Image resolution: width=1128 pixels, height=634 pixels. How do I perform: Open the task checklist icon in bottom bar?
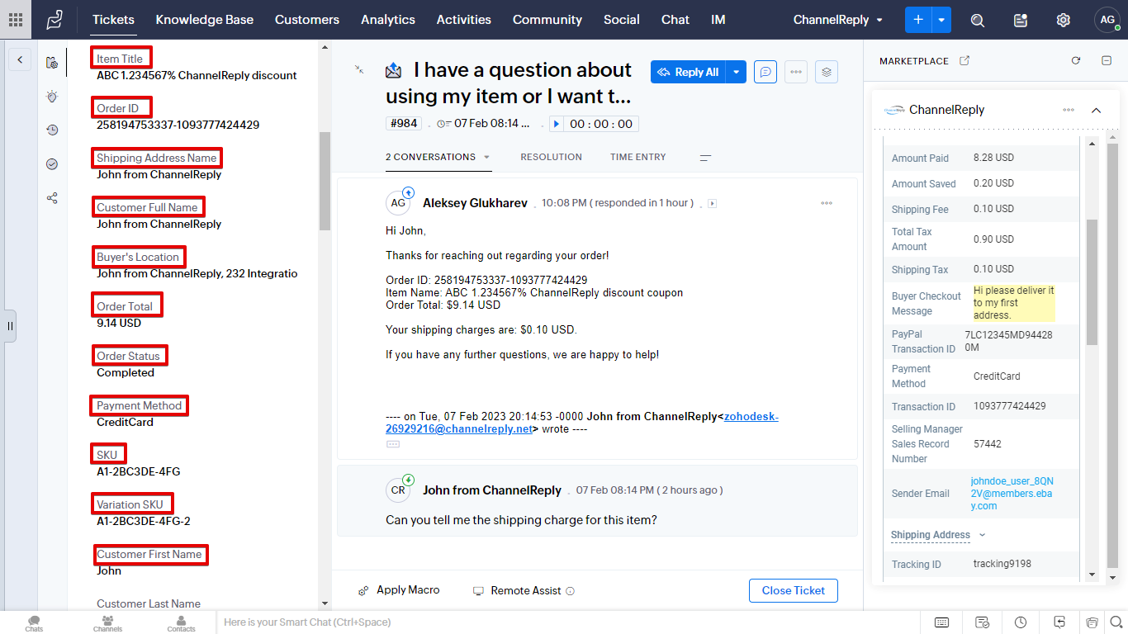[x=982, y=622]
